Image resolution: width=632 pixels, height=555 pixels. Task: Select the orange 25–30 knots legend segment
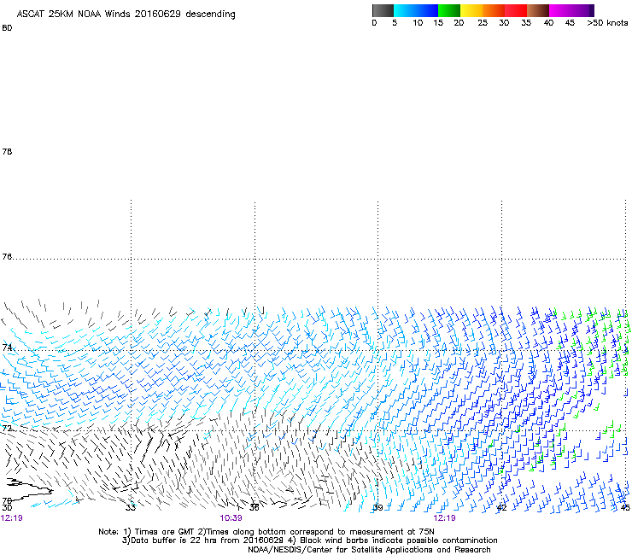[494, 10]
